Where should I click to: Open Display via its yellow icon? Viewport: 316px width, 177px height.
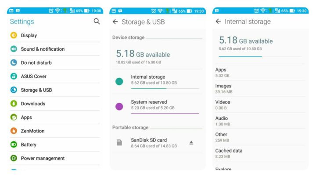pos(14,35)
